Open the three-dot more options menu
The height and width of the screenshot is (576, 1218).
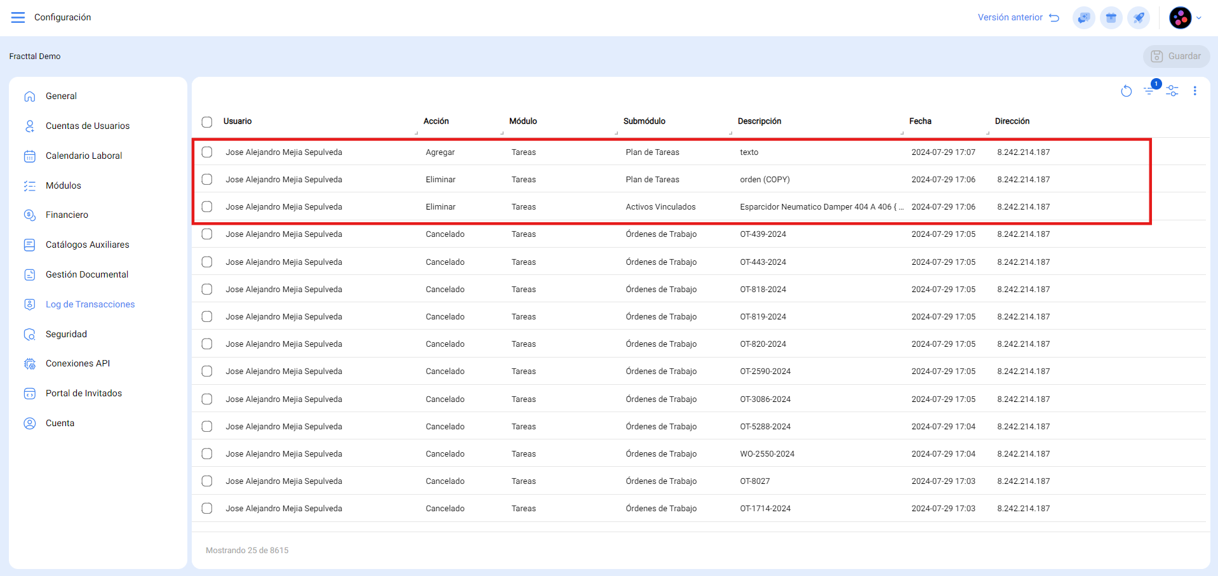[x=1195, y=91]
